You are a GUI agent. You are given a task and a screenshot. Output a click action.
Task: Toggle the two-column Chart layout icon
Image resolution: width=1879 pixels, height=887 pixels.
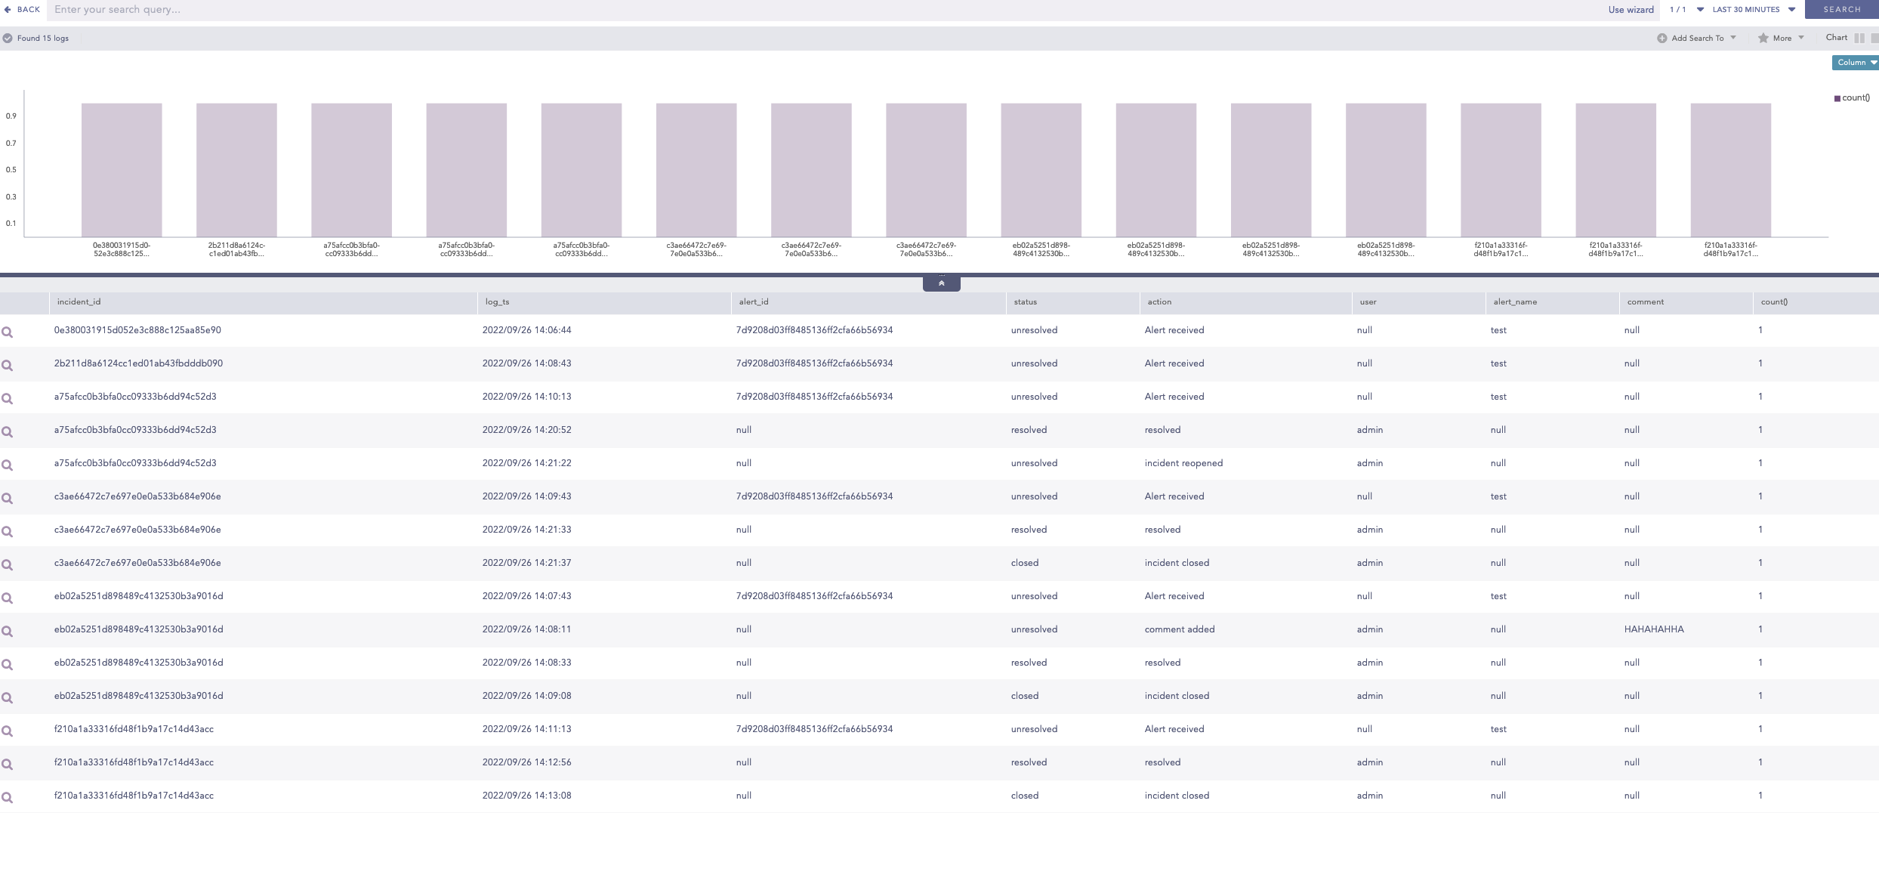click(x=1859, y=38)
